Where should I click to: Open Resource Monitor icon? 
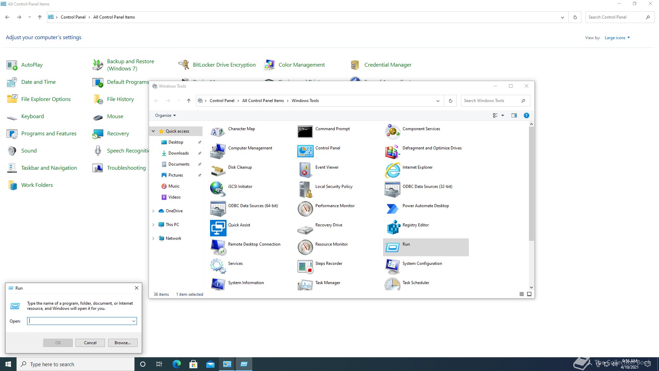(x=305, y=247)
